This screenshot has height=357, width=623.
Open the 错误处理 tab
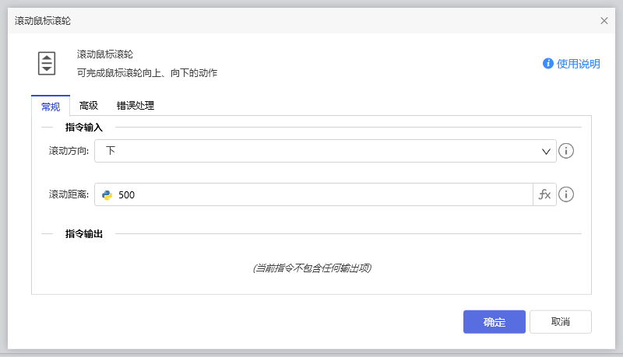(136, 106)
